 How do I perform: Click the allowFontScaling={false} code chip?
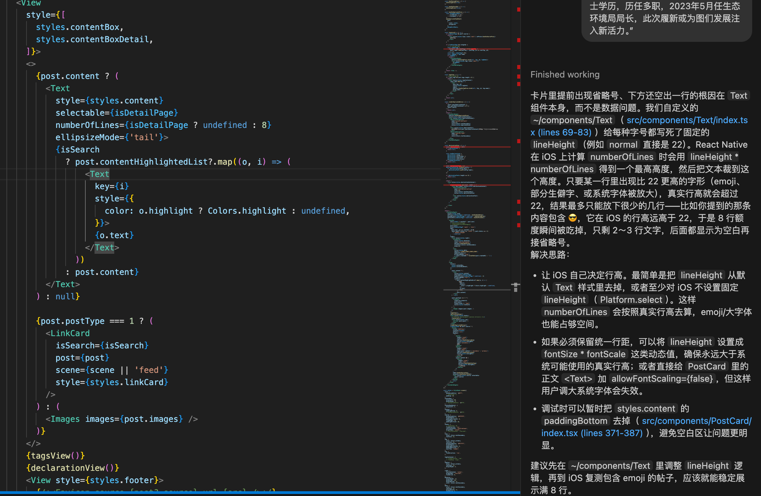pos(662,379)
